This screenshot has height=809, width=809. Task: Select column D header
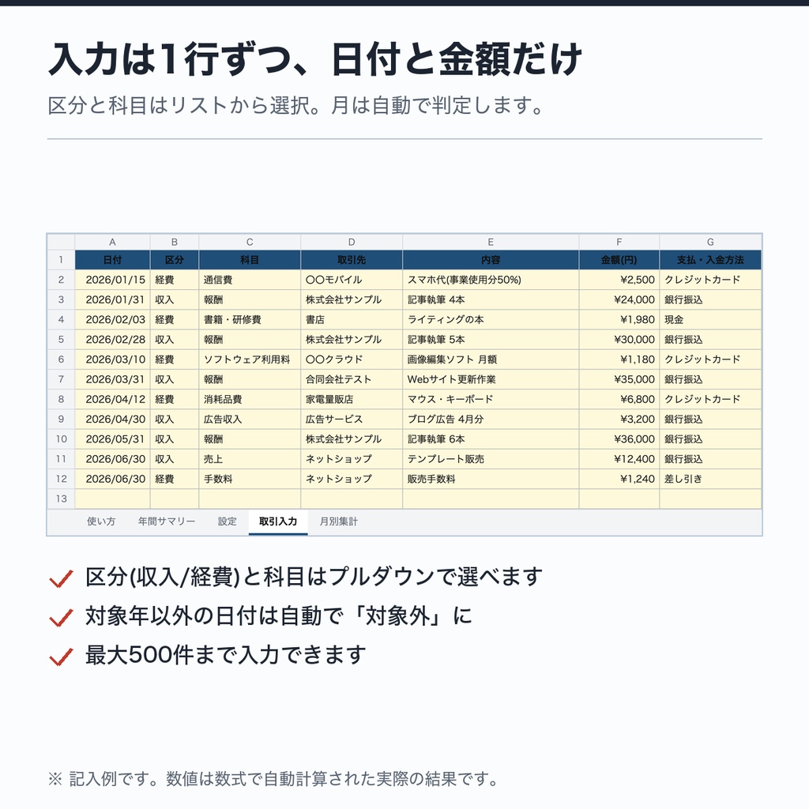352,242
